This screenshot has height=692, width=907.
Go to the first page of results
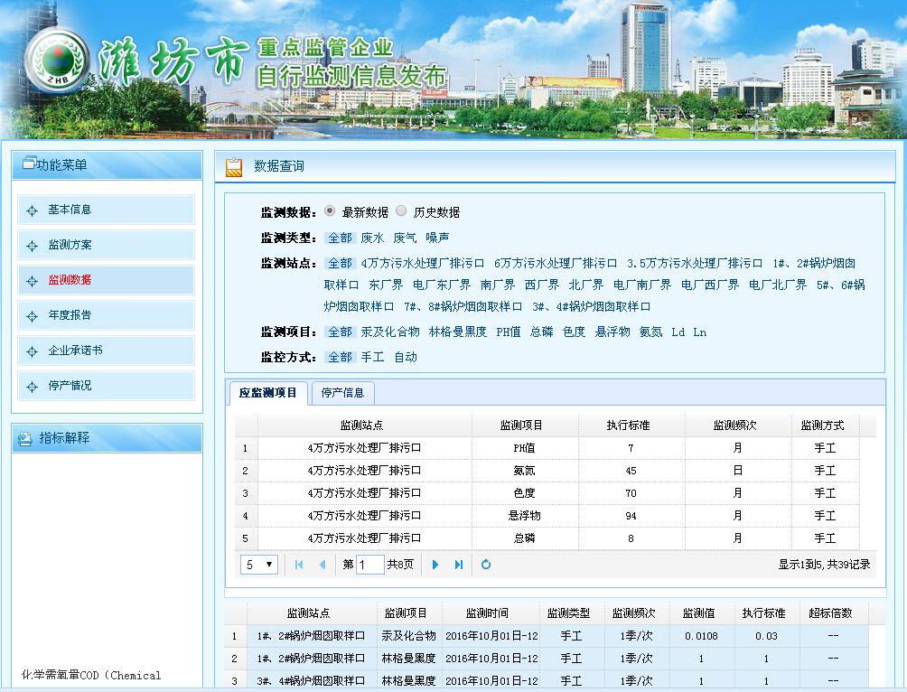pos(299,565)
